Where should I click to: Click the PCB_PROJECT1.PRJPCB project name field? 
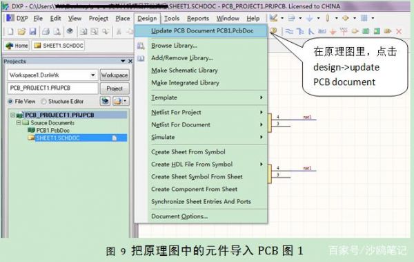point(53,88)
